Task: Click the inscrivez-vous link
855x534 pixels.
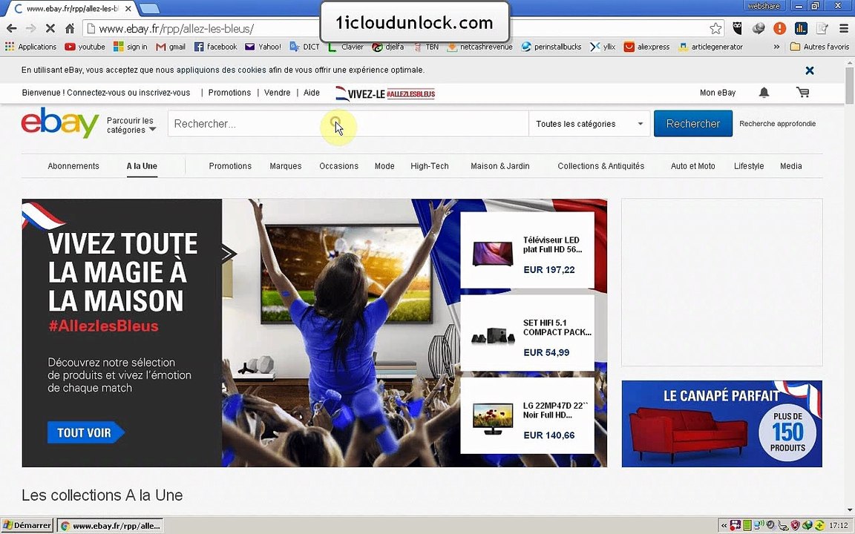Action: [164, 93]
